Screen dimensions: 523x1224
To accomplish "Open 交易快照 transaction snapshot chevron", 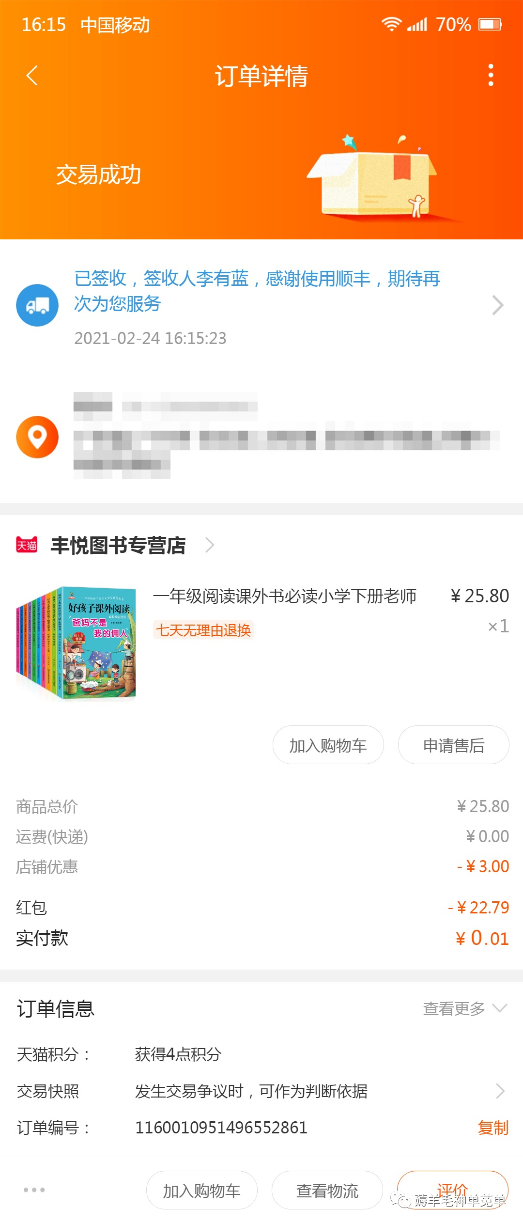I will [x=500, y=1091].
